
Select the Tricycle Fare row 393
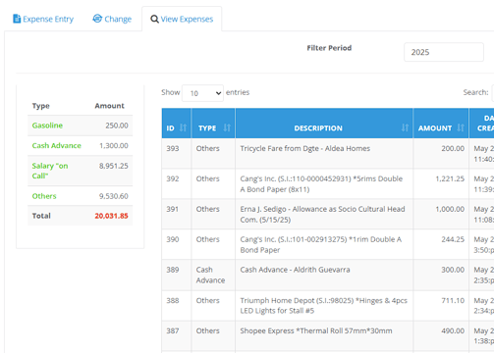pyautogui.click(x=328, y=153)
